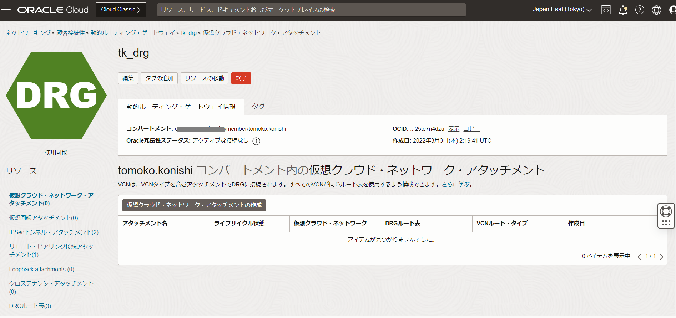Click the OCID value ...25te7n4dza
The width and height of the screenshot is (676, 318).
pyautogui.click(x=427, y=129)
